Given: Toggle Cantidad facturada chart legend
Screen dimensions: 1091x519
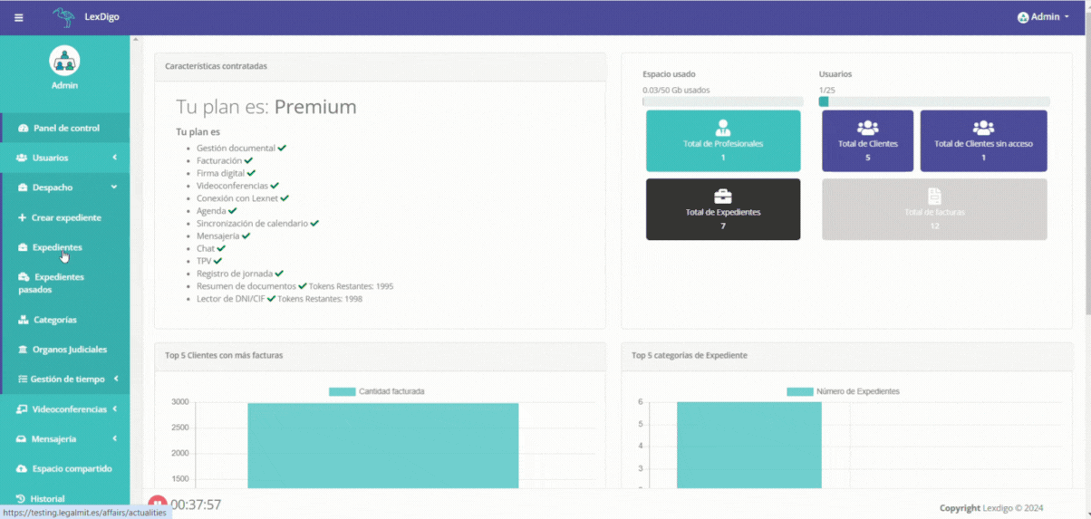Looking at the screenshot, I should pos(377,391).
